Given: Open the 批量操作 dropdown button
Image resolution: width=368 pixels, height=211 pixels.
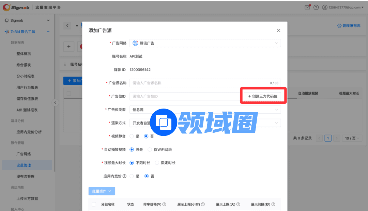Looking at the screenshot, I should click(102, 191).
